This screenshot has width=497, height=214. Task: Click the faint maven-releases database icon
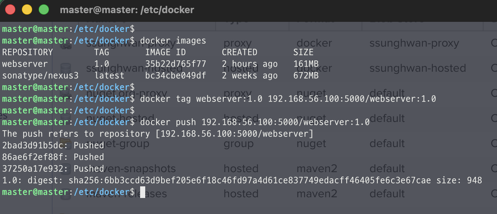click(66, 194)
